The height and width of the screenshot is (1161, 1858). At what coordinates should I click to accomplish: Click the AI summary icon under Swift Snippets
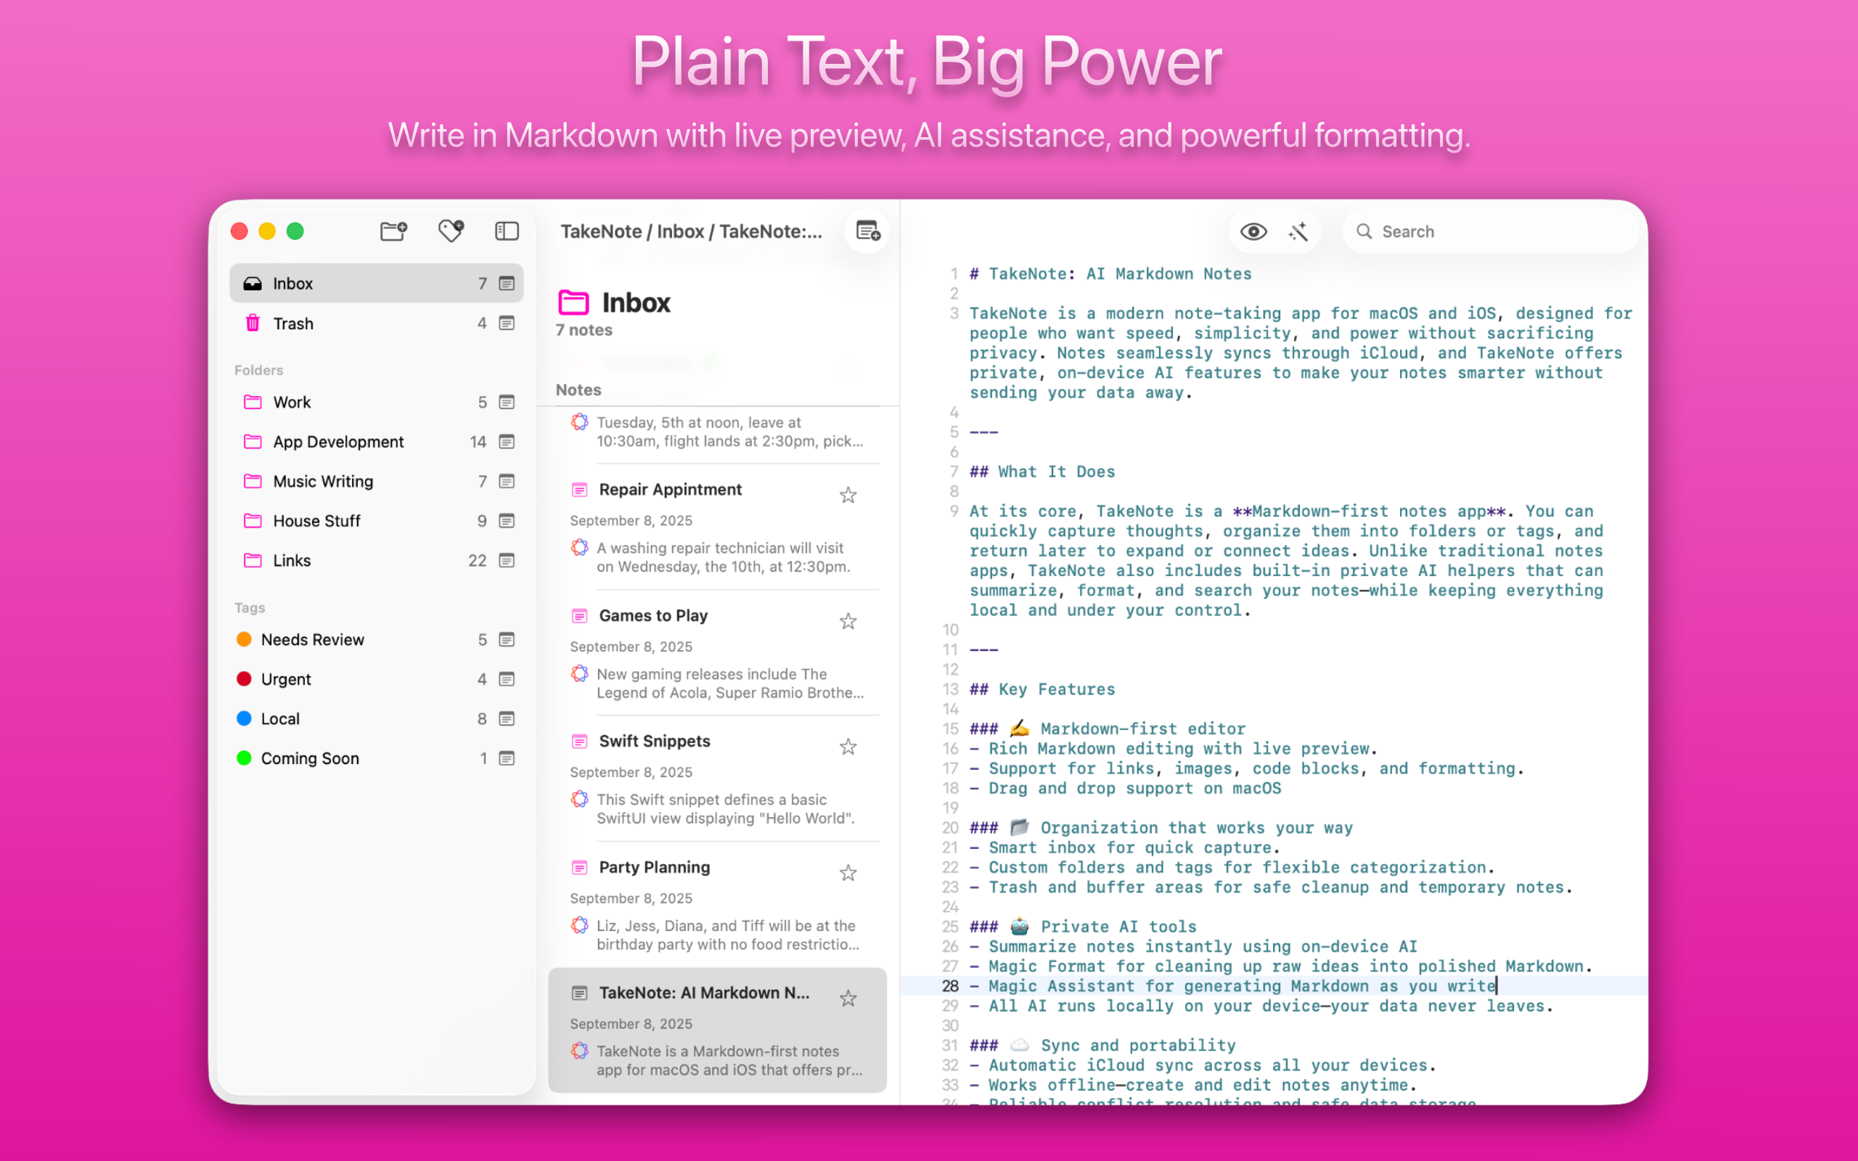(580, 800)
